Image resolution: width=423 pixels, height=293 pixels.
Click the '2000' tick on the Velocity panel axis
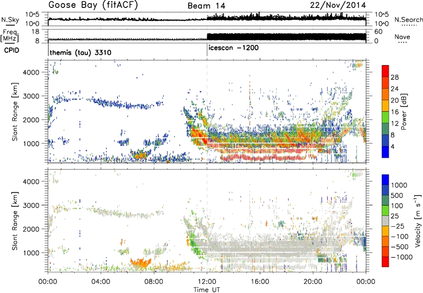(31, 229)
